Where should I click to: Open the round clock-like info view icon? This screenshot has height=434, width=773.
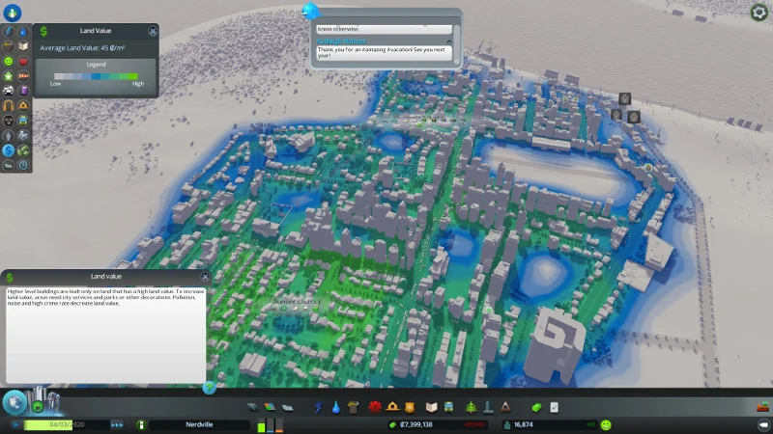23,165
